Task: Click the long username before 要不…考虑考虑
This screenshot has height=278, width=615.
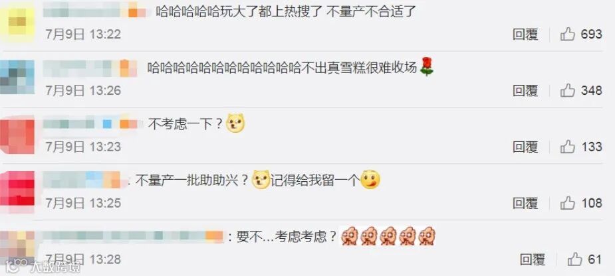Action: pos(132,236)
